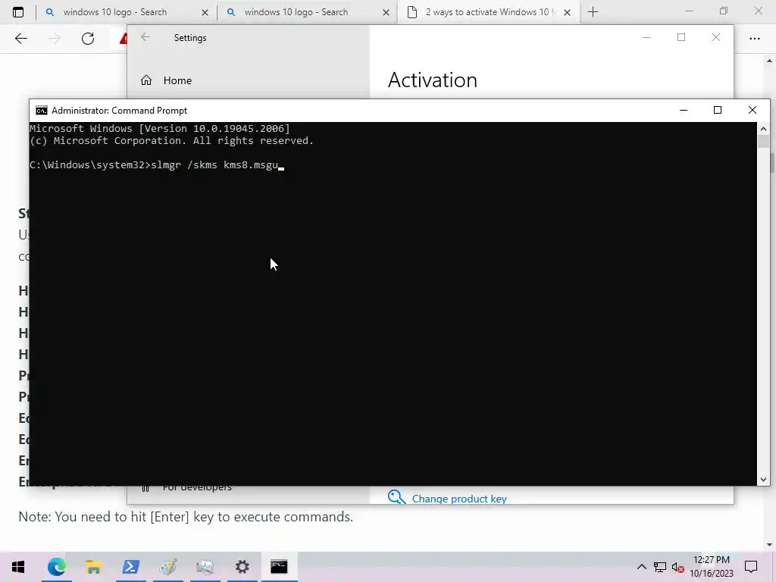Click the network icon in system tray
Viewport: 776px width, 582px height.
[x=660, y=567]
